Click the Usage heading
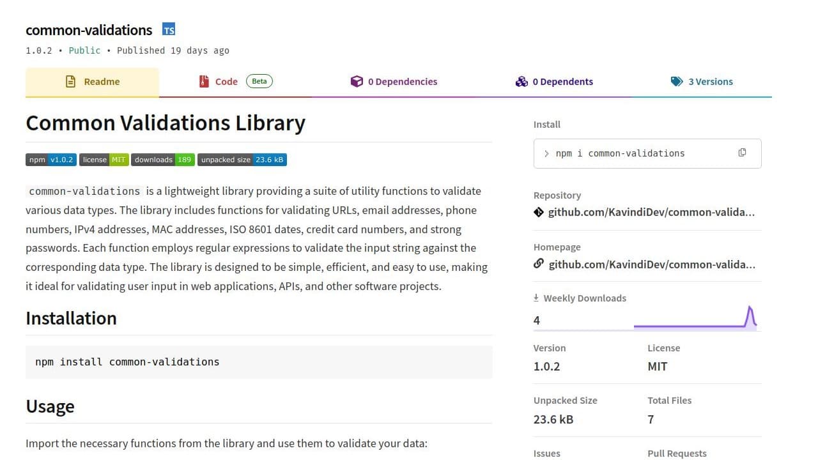The width and height of the screenshot is (818, 460). pyautogui.click(x=50, y=406)
